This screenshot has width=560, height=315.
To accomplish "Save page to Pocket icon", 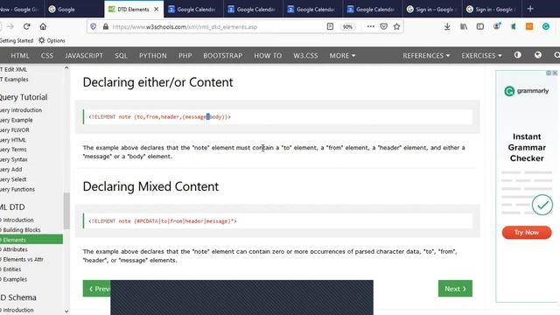I will (383, 26).
